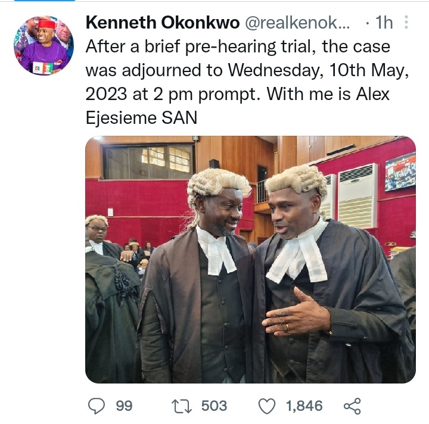Click the 'Ejesieme SAN' line of text
The height and width of the screenshot is (424, 429).
click(141, 118)
